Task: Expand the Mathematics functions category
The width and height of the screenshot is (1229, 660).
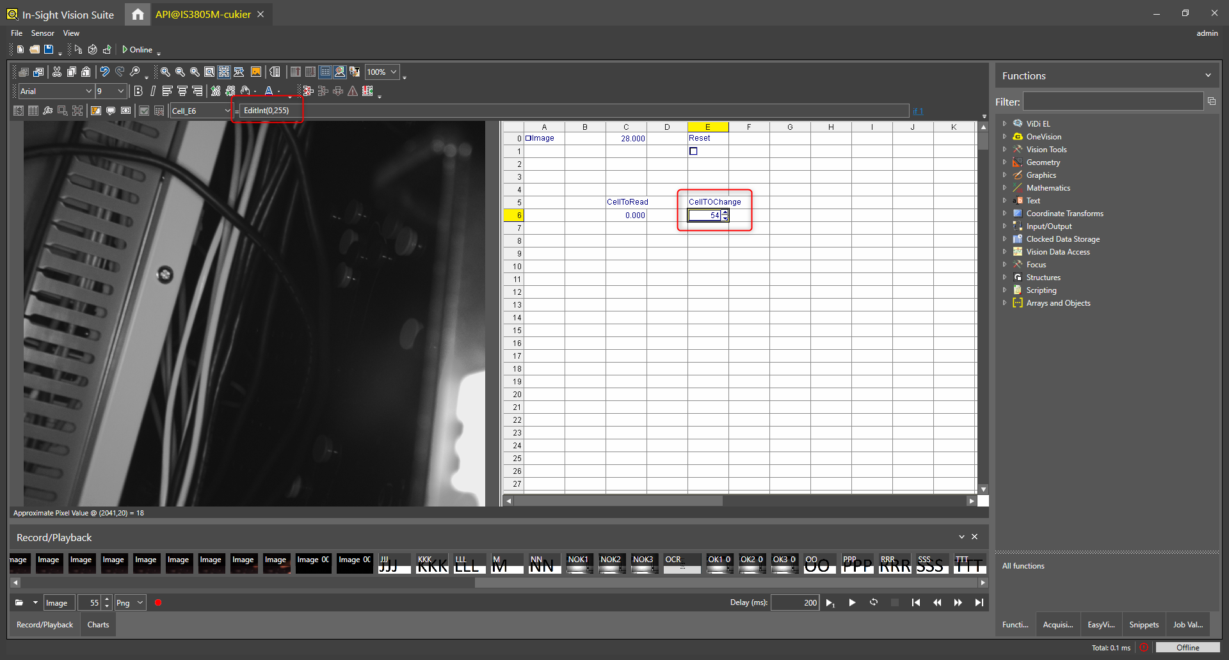Action: [1004, 187]
